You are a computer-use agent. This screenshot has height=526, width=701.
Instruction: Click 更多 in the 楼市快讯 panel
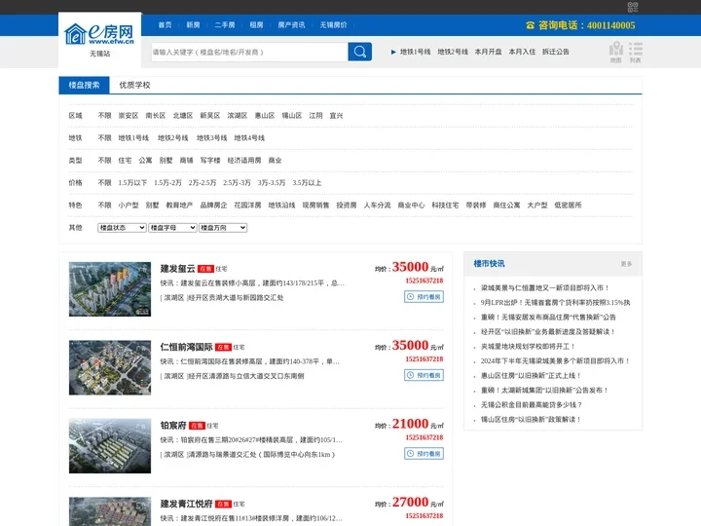(x=626, y=264)
